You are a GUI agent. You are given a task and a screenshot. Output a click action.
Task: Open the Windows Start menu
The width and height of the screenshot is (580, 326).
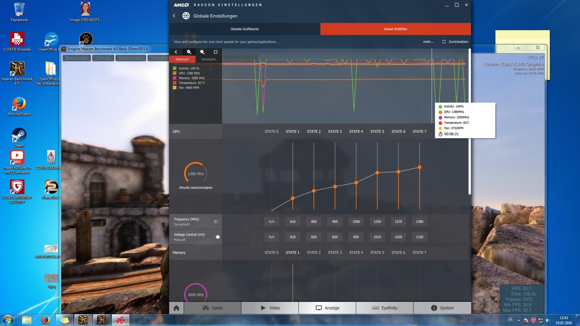click(8, 320)
